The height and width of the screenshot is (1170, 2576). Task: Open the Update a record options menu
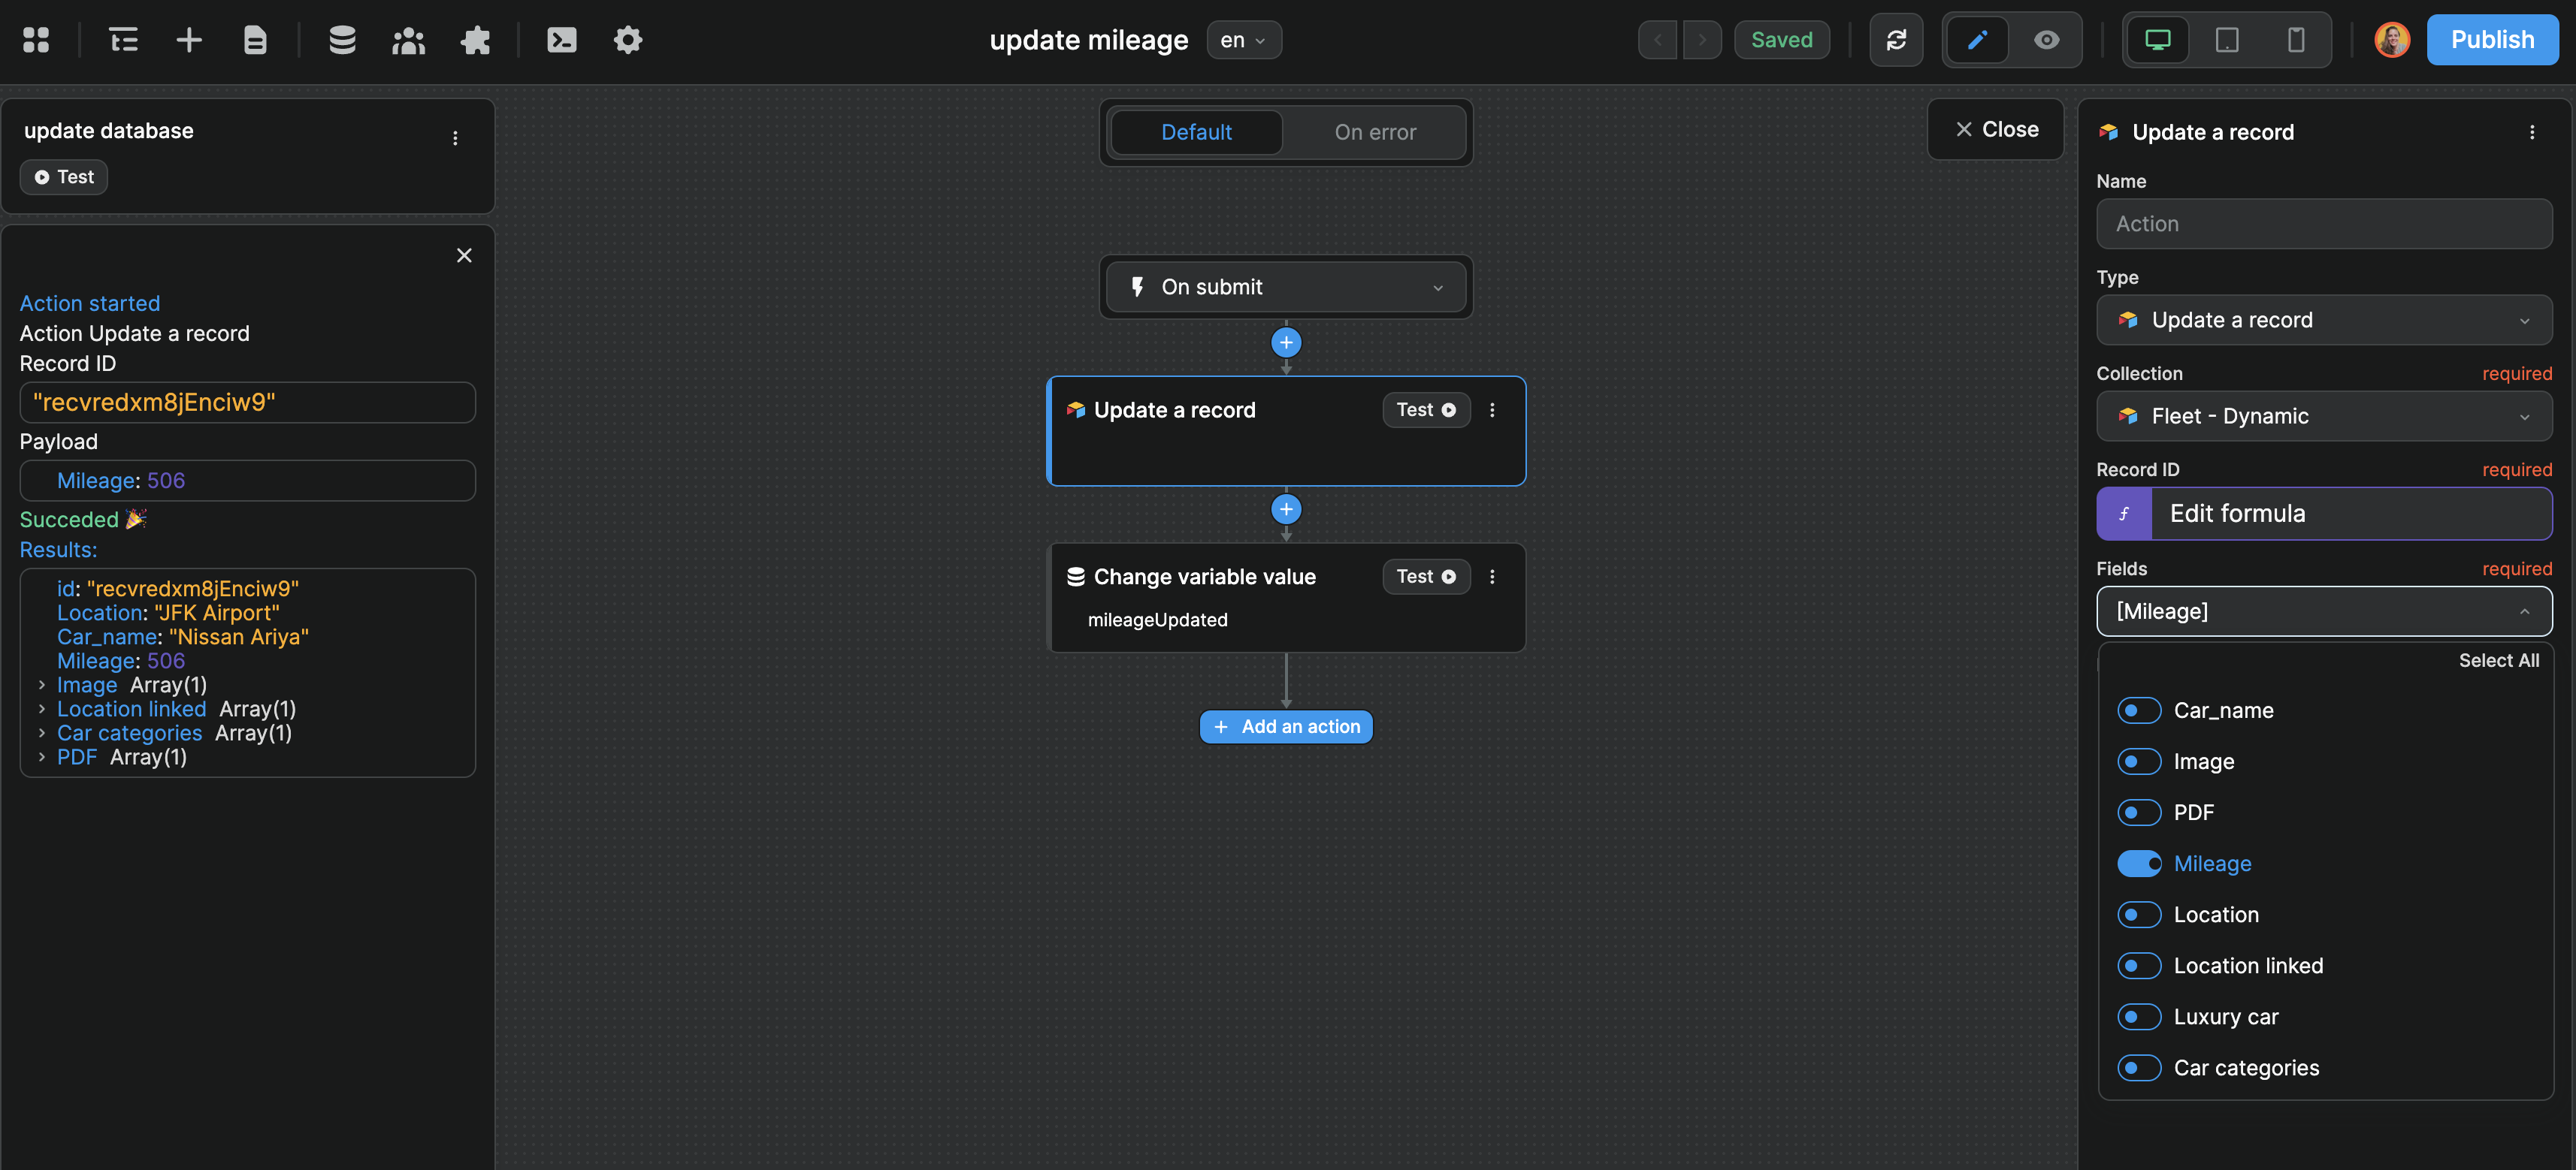pos(2532,131)
